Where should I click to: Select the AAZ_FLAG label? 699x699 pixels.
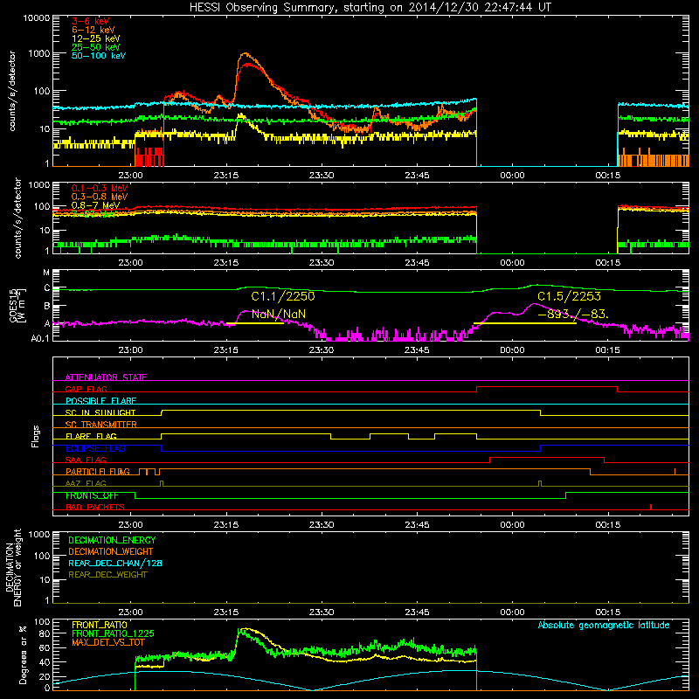click(x=86, y=483)
